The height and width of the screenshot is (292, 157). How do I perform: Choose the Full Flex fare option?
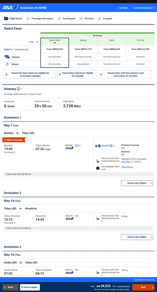point(140,43)
